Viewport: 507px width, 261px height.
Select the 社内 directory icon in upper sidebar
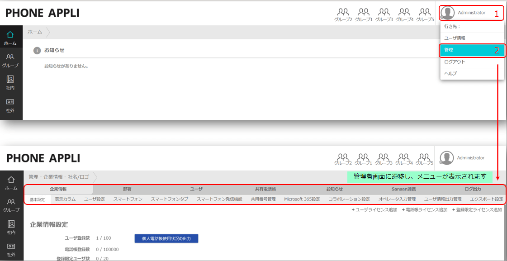point(10,82)
